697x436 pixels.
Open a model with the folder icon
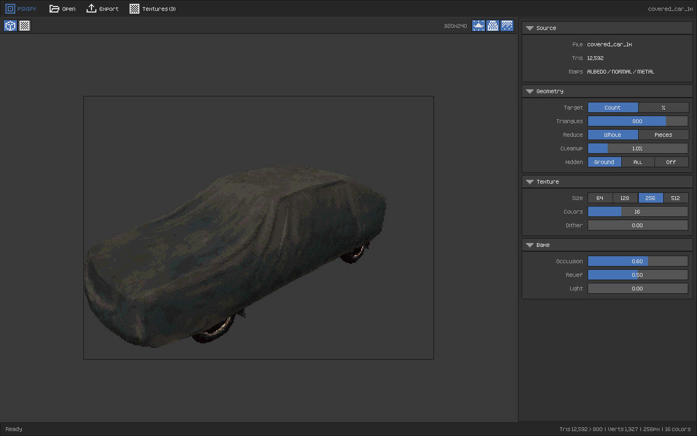[54, 9]
